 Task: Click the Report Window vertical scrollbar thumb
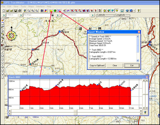click(x=138, y=45)
